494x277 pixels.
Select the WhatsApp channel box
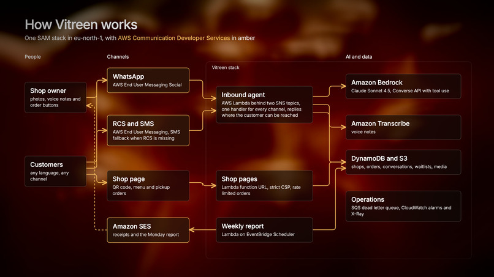coord(148,80)
